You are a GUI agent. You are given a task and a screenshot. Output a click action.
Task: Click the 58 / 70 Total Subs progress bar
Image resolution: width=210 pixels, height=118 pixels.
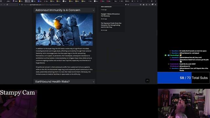click(x=183, y=78)
